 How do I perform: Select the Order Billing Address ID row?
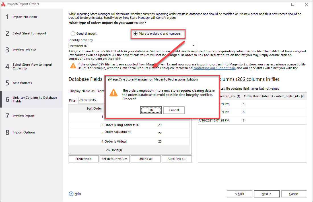pyautogui.click(x=129, y=125)
